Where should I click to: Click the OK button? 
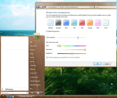97,64
